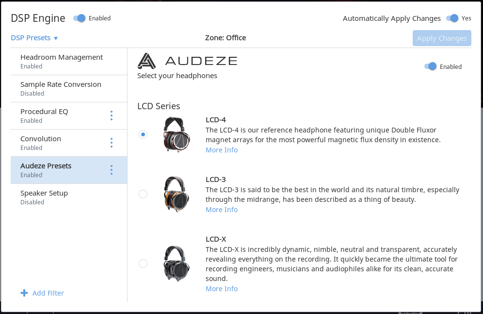Toggle the DSP Engine enabled switch
Viewport: 483px width, 314px height.
[80, 18]
